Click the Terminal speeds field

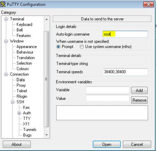click(125, 72)
